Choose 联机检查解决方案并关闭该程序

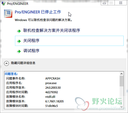click(52, 30)
